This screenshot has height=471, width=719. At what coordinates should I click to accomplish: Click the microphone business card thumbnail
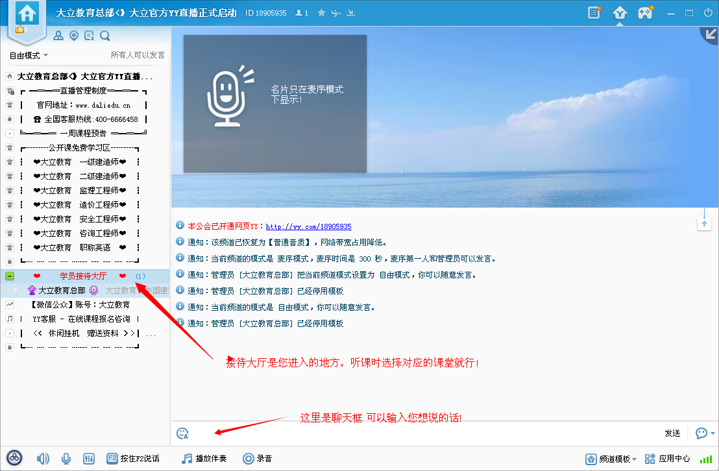tap(275, 104)
